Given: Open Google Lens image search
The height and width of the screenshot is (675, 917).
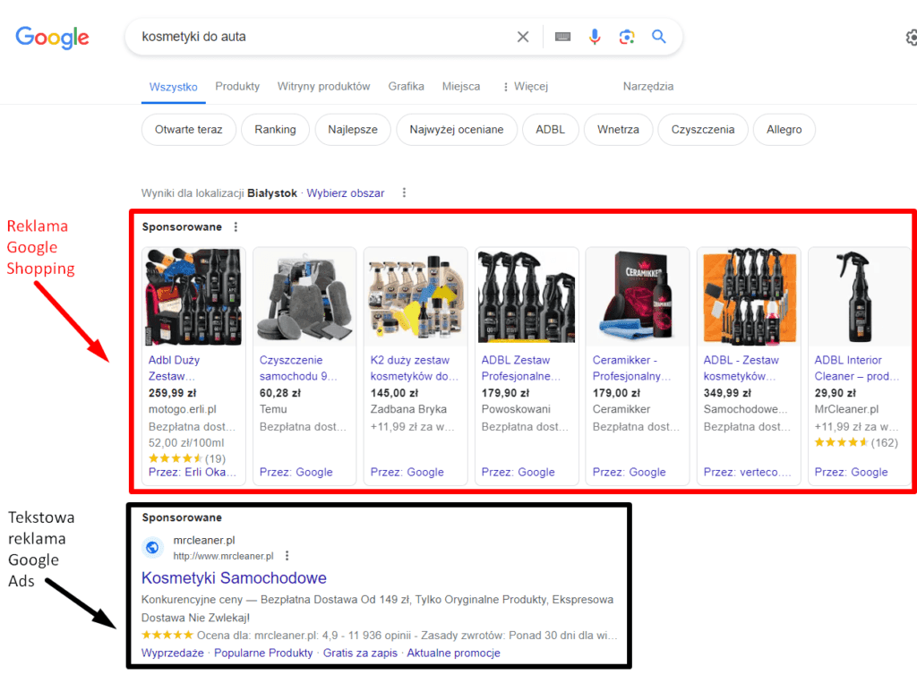Looking at the screenshot, I should (x=627, y=37).
